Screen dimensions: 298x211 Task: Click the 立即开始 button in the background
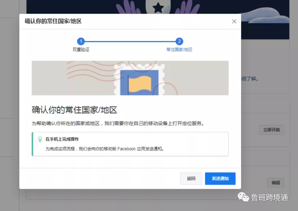tap(272, 130)
